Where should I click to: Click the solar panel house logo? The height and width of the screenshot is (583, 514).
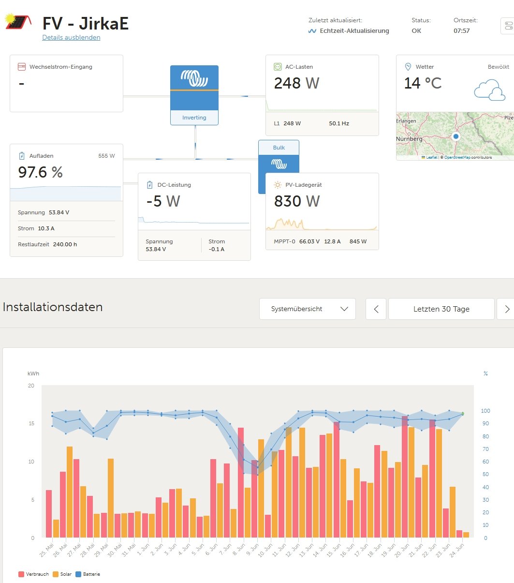pyautogui.click(x=18, y=22)
